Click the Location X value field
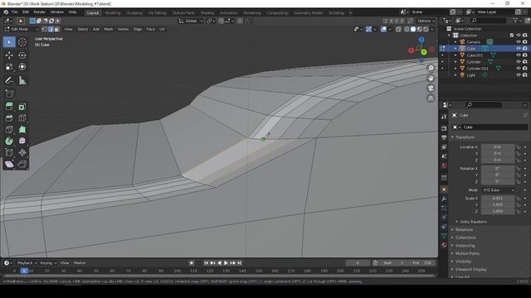The height and width of the screenshot is (298, 531). coord(498,147)
